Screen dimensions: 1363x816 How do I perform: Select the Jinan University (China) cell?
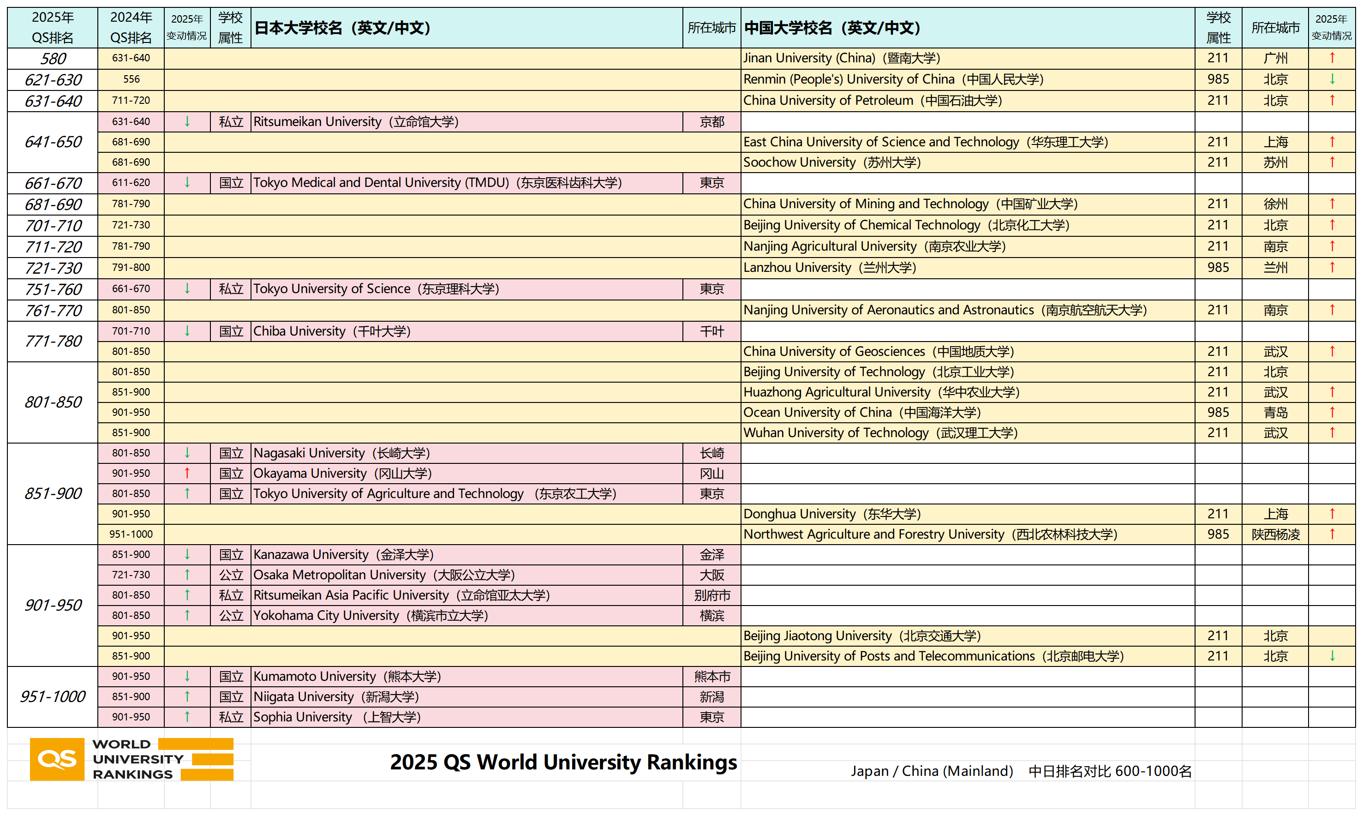(x=967, y=58)
